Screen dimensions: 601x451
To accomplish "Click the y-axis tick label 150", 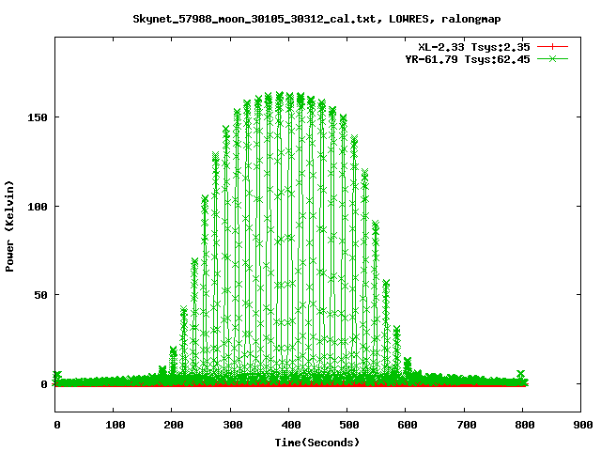I will coord(38,117).
